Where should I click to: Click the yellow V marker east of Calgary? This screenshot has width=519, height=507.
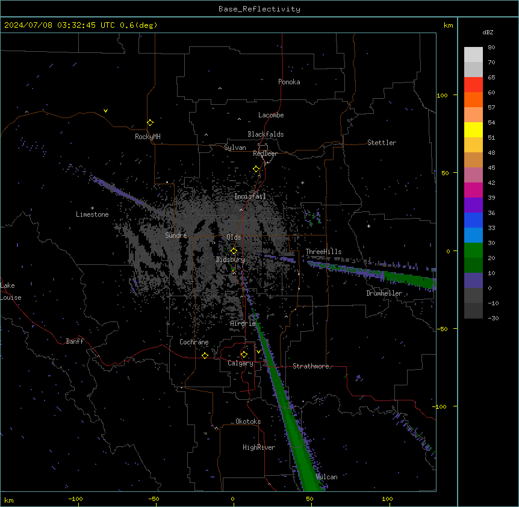258,352
